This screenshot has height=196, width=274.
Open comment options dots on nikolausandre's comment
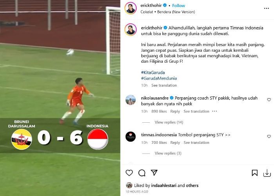(x=215, y=111)
